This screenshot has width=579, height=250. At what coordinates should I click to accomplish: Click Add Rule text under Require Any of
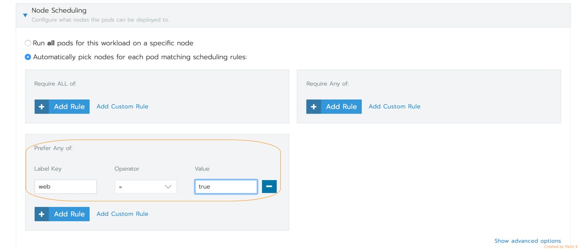[x=341, y=106]
